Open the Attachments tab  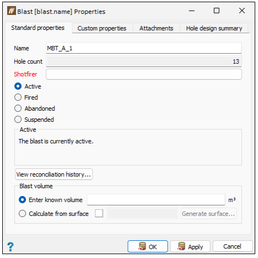point(156,28)
